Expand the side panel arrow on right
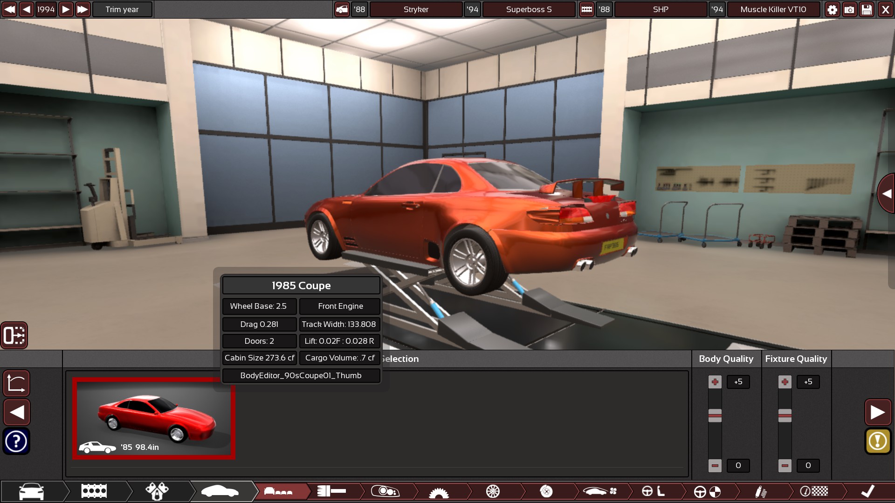 point(886,194)
